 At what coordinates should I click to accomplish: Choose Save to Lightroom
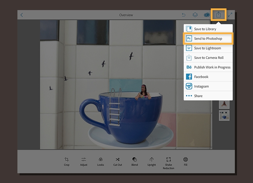[208, 48]
